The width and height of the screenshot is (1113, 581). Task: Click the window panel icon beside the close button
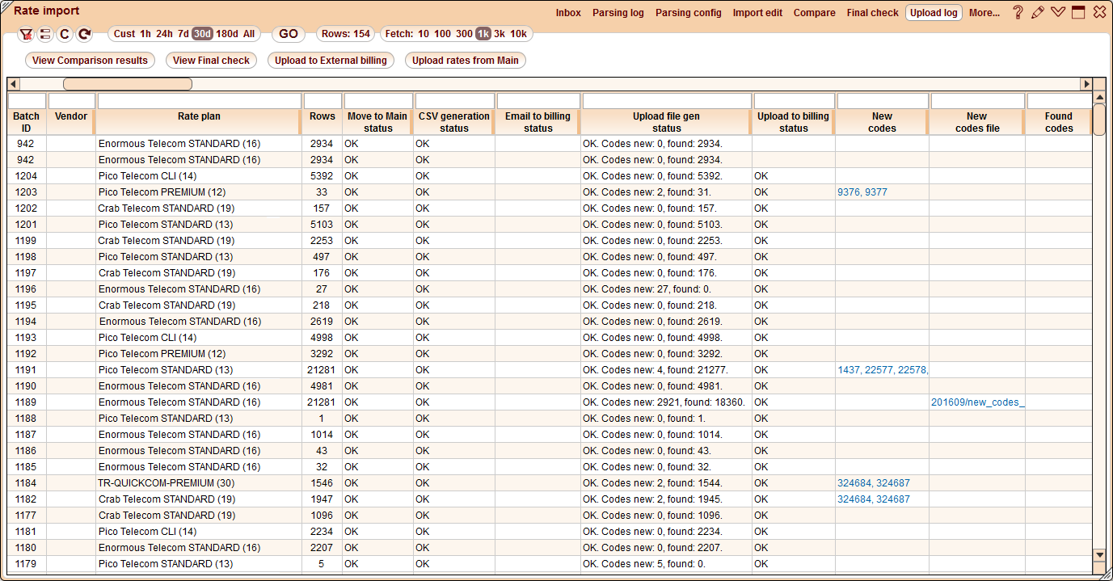coord(1078,12)
